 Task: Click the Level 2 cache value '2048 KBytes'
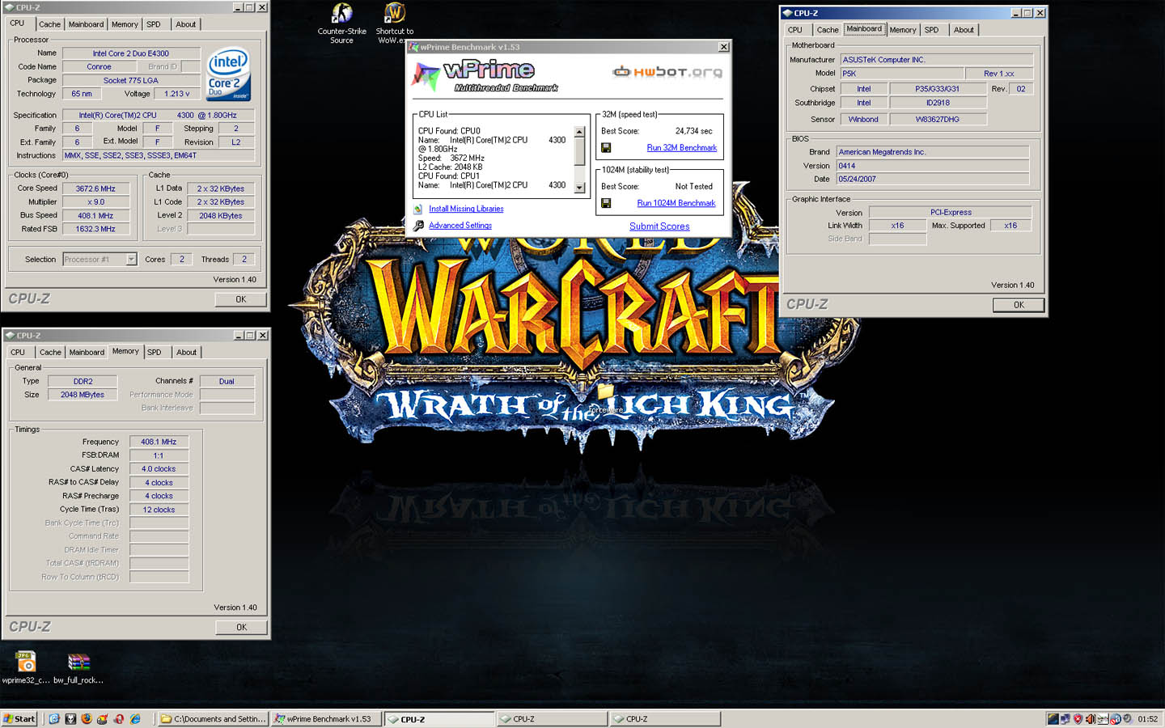[221, 216]
